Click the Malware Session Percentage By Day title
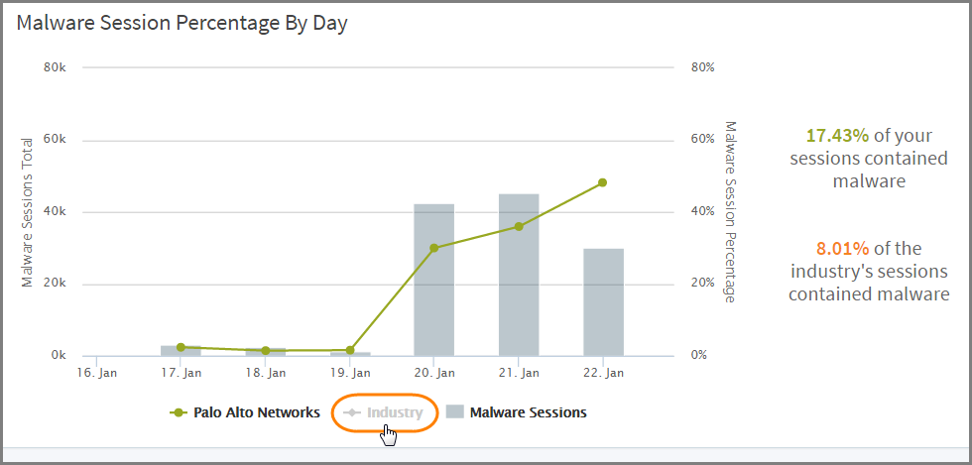Viewport: 972px width, 465px height. point(182,24)
